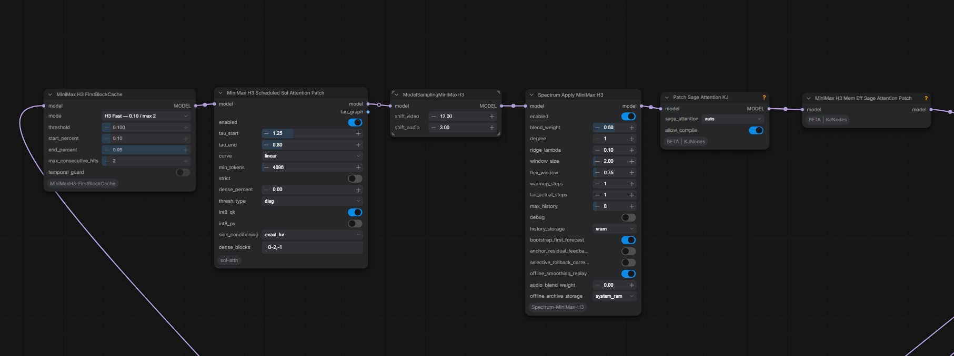Click the Spectrum-MiniMax-H3 badge

click(x=557, y=307)
